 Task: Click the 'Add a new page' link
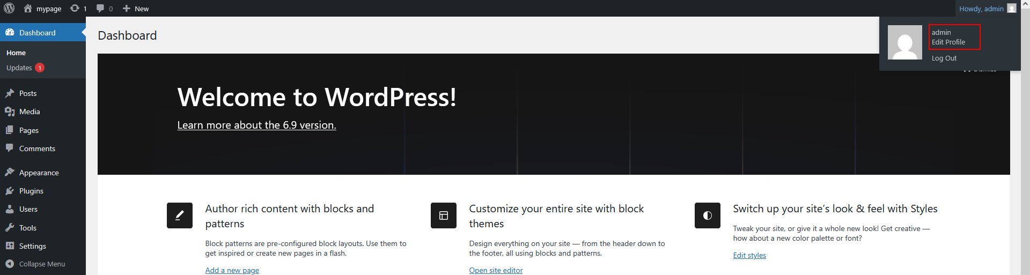tap(232, 270)
